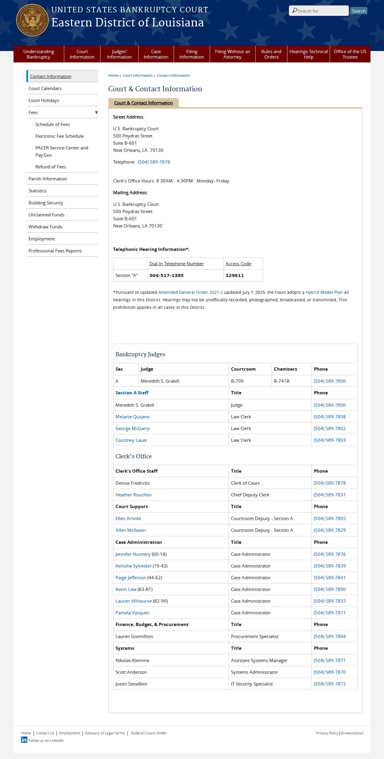The width and height of the screenshot is (384, 759).
Task: Open Federal Courts Finder footer link
Action: coord(149,733)
